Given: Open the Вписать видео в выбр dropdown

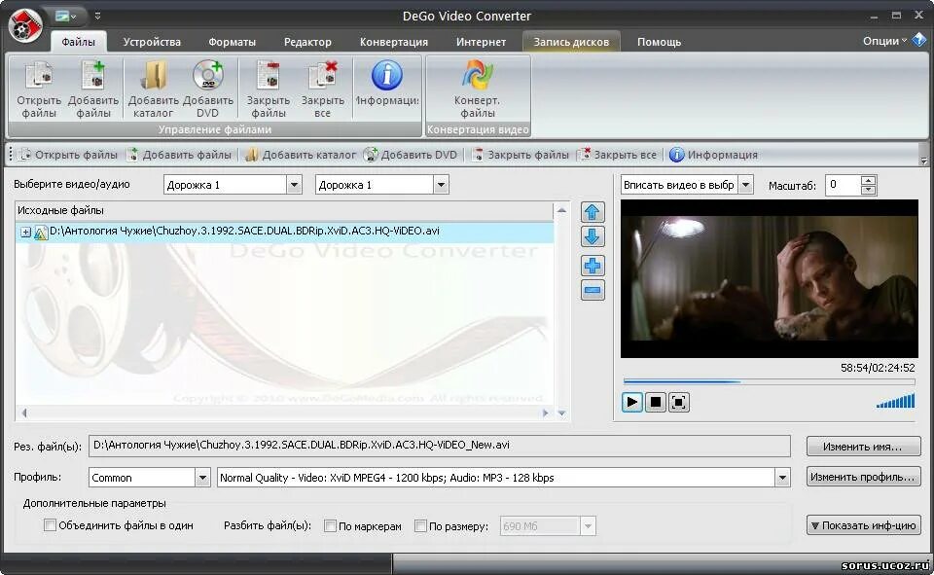Looking at the screenshot, I should click(x=746, y=185).
